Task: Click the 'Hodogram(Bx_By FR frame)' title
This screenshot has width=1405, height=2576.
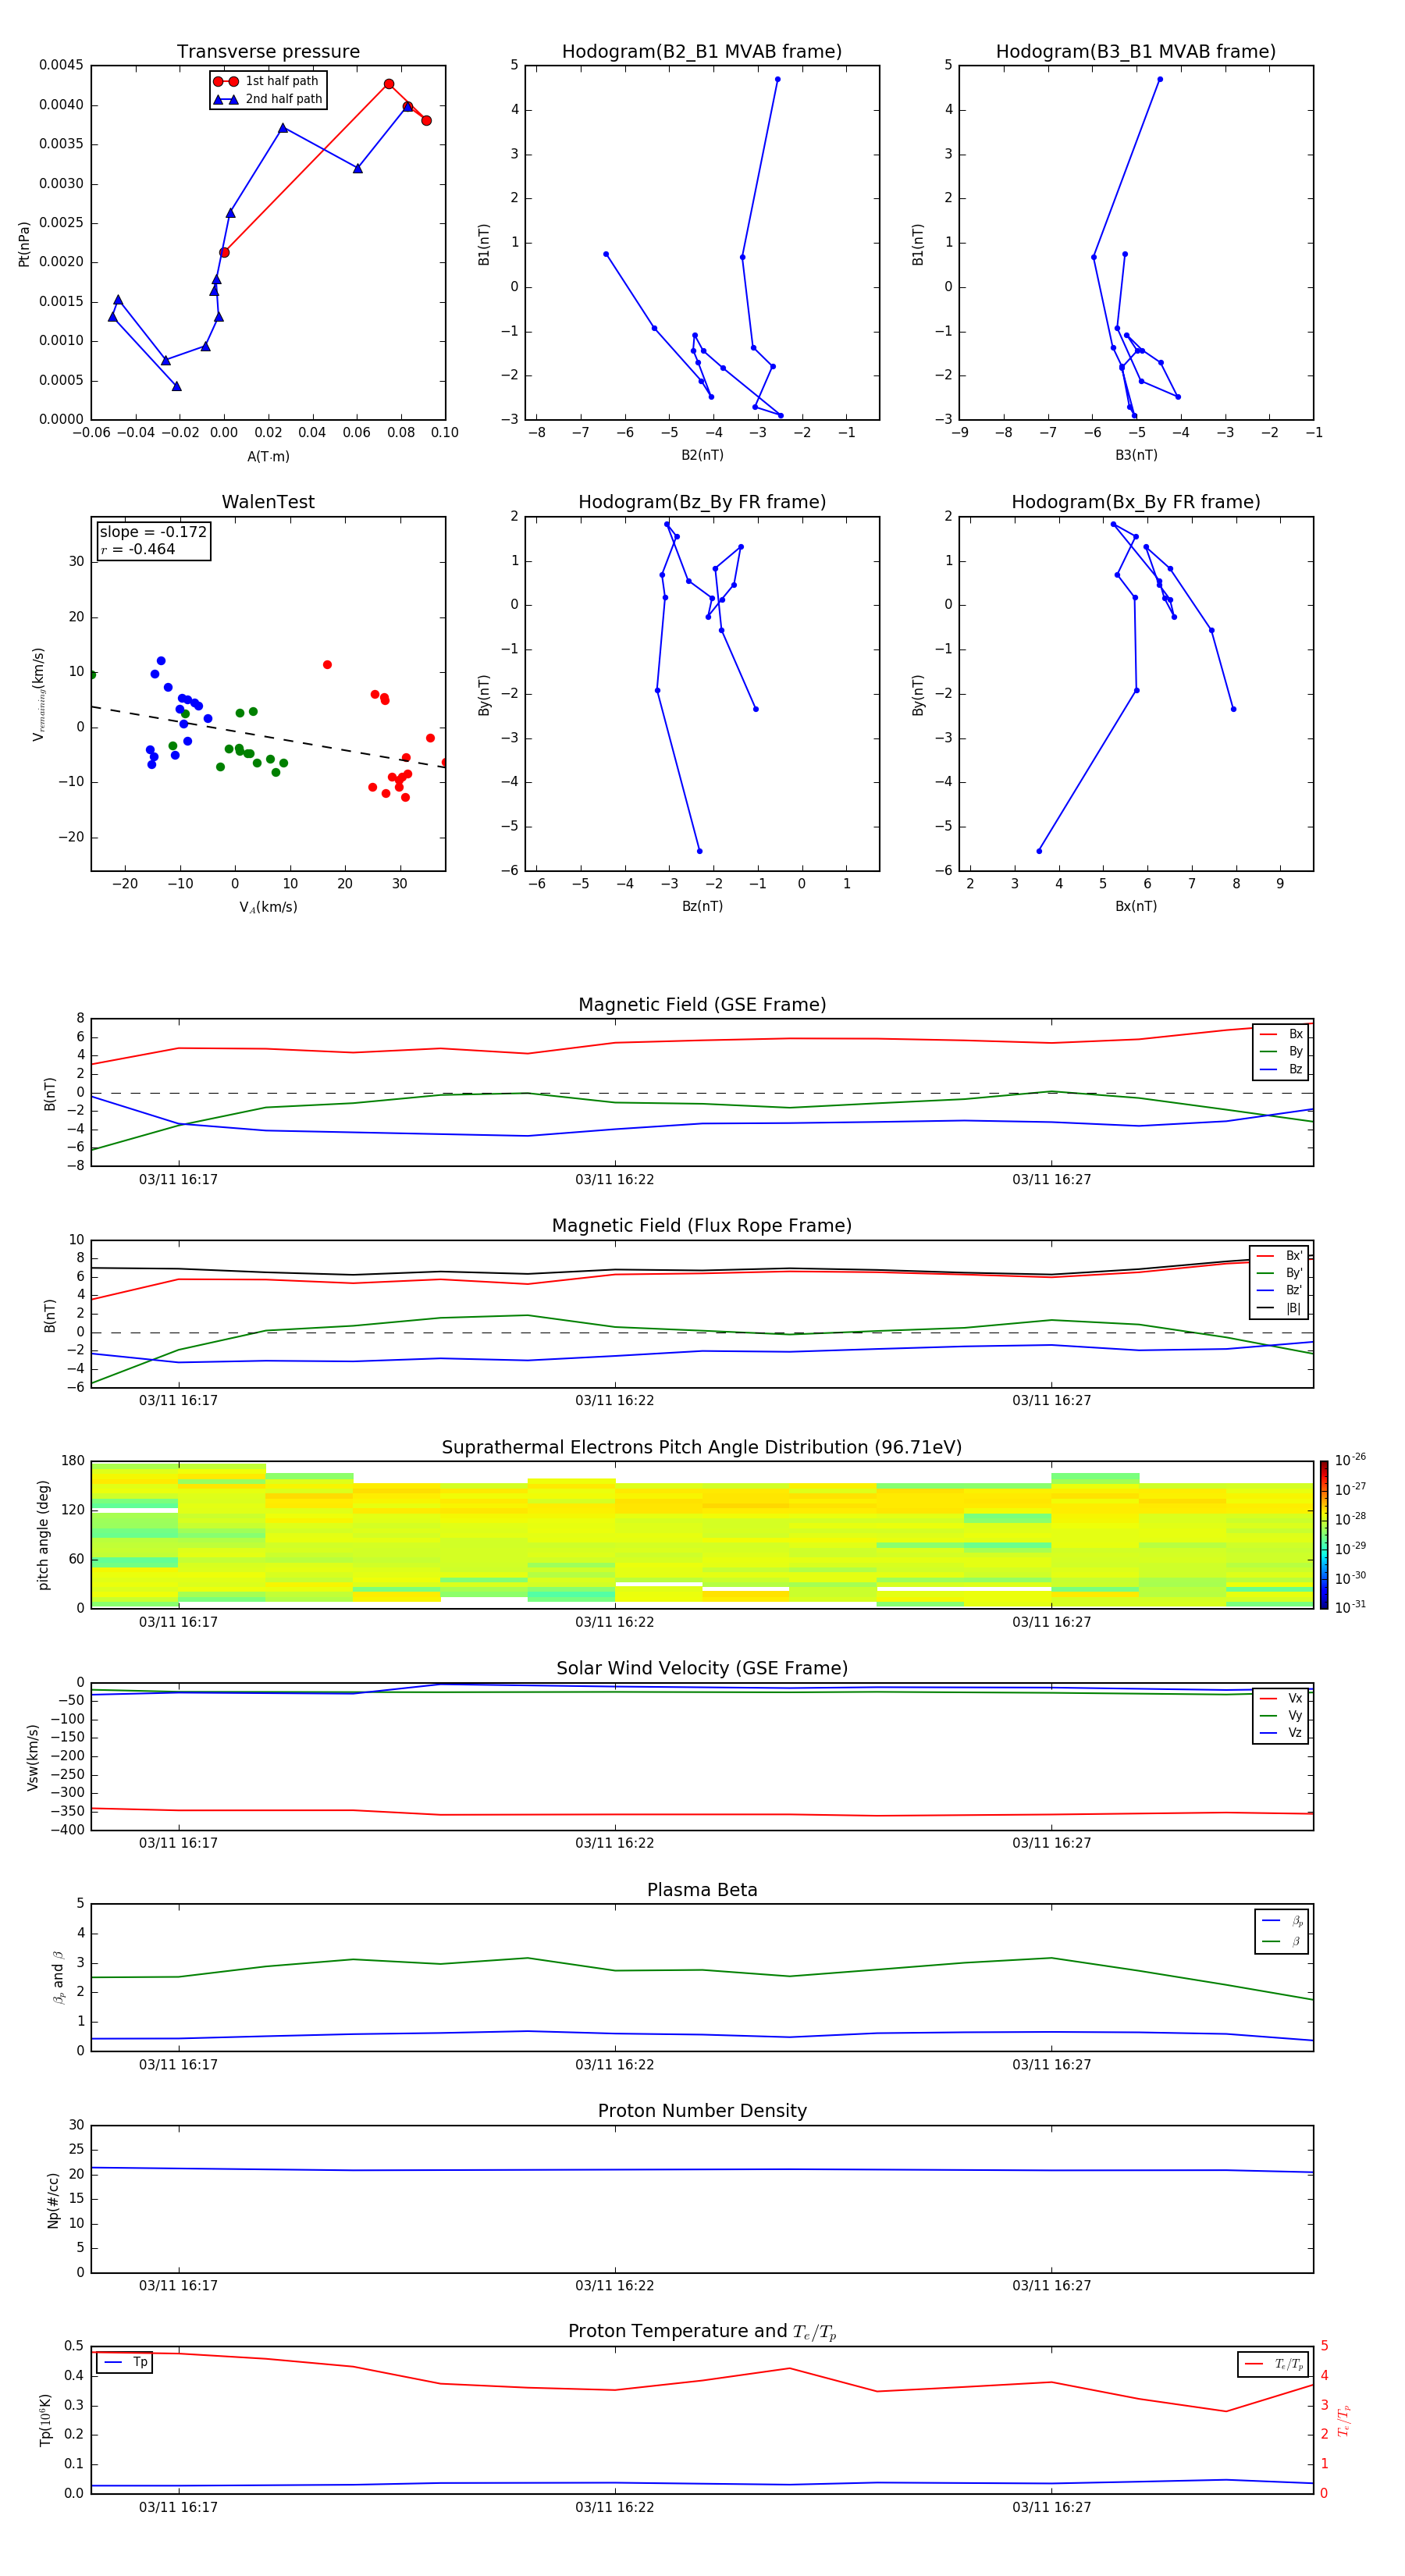Action: 1136,502
